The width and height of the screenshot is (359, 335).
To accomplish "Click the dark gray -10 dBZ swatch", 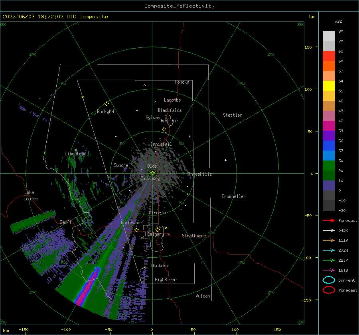I will 329,206.
